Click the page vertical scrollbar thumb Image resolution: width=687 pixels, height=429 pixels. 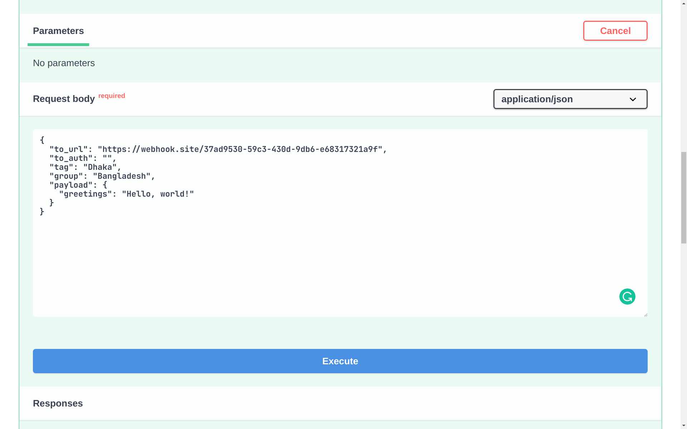pyautogui.click(x=683, y=197)
